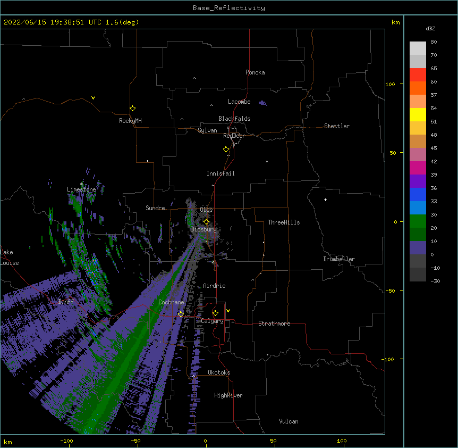Click the yellow diamond marker below Cochrane

tap(181, 314)
